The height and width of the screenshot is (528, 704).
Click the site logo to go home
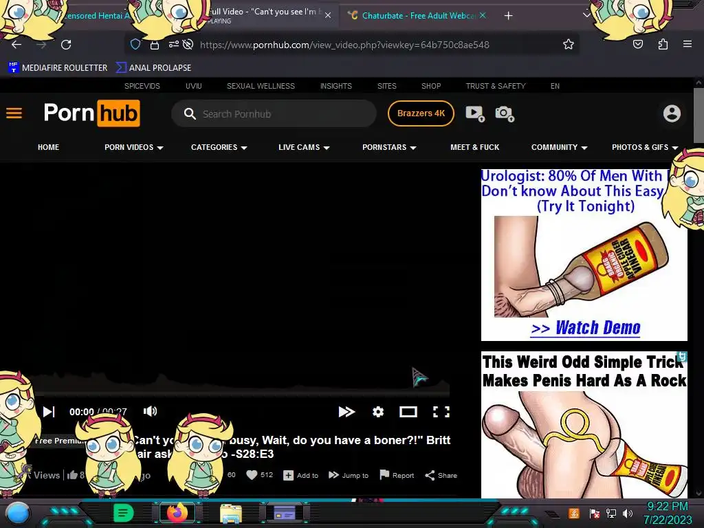tap(92, 113)
